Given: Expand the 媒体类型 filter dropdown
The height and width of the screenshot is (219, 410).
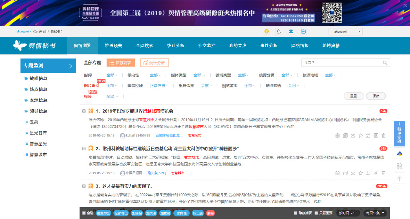Looking at the screenshot, I should [199, 75].
